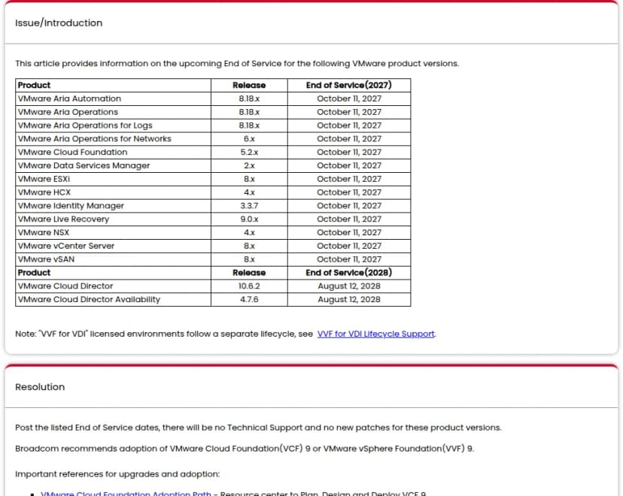Click August 12, 2028 date for Cloud Director

click(349, 286)
